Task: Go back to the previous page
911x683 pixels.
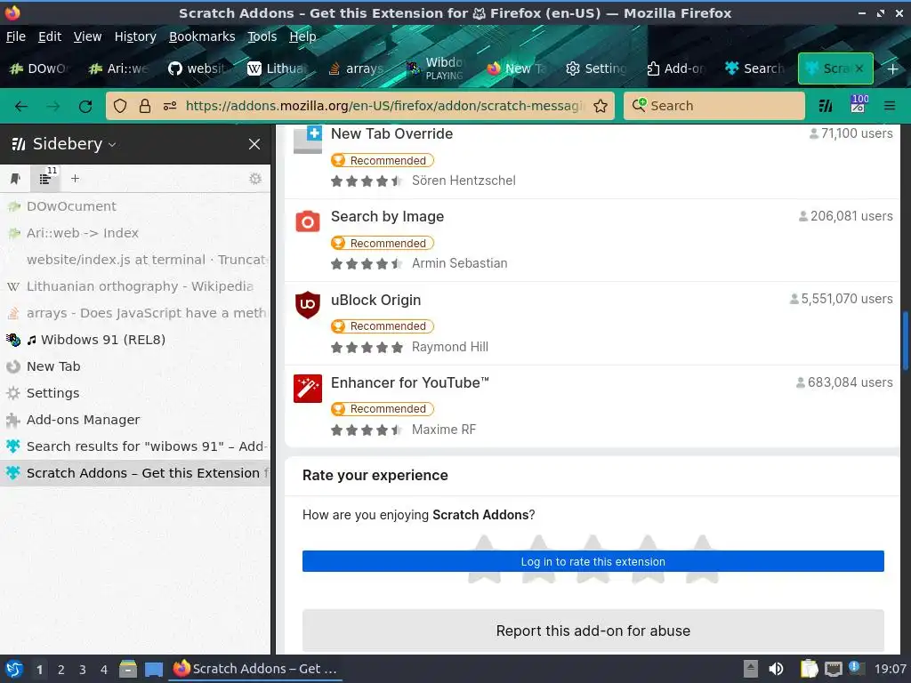Action: (x=21, y=106)
